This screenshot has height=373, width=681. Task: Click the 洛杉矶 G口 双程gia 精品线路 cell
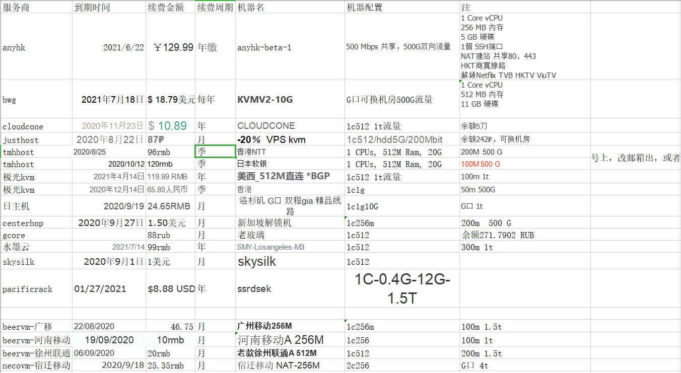[x=290, y=206]
